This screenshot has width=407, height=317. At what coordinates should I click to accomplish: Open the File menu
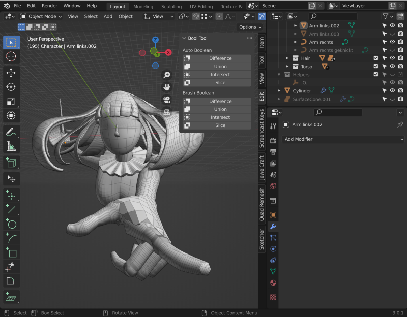tap(17, 6)
